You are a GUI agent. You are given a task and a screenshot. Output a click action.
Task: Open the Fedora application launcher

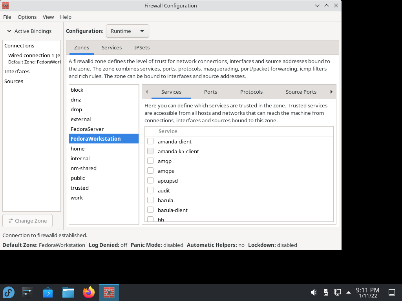click(x=9, y=292)
